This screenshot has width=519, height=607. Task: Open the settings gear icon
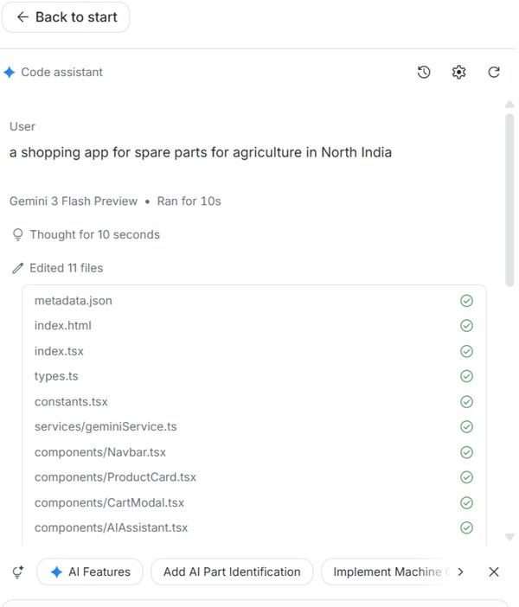click(x=459, y=73)
